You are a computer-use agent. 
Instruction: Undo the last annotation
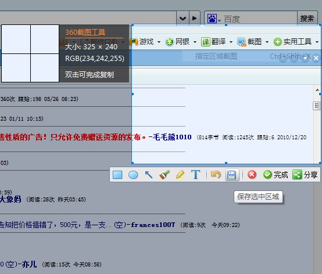(216, 175)
